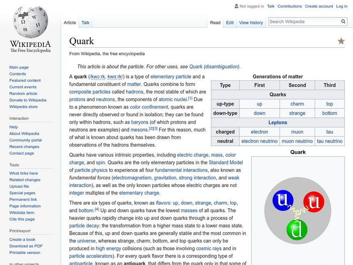Click the charm quark table link
This screenshot has height=265, width=353.
[x=297, y=104]
